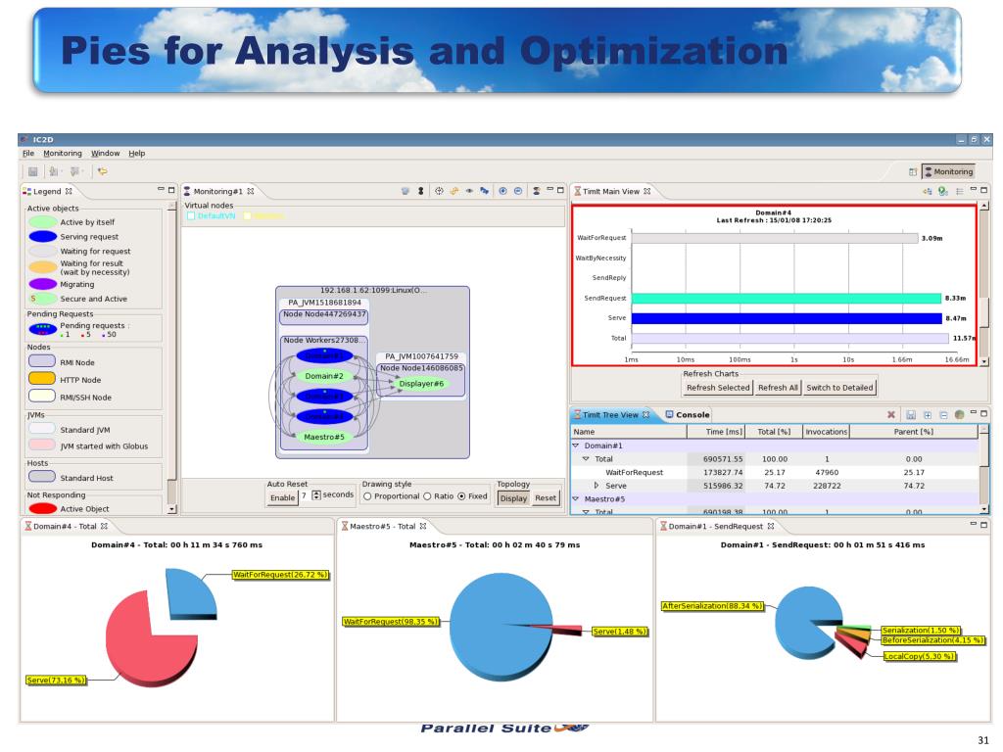Click the trash can icon in Monitoring#1 toolbar
This screenshot has height=752, width=1003.
(x=405, y=191)
